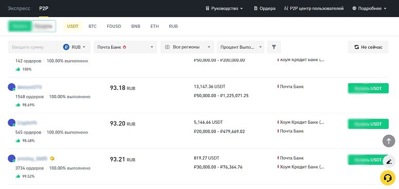Screen dimensions: 399x189
Task: Click the ruble coin icon in amount field
Action: (66, 47)
